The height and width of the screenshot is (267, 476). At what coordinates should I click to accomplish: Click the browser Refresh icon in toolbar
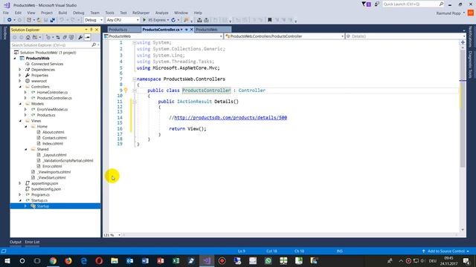pos(173,20)
